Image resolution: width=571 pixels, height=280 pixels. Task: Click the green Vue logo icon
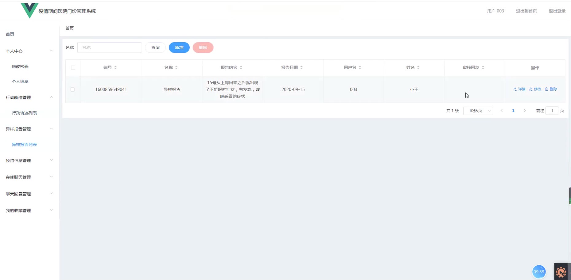(29, 10)
